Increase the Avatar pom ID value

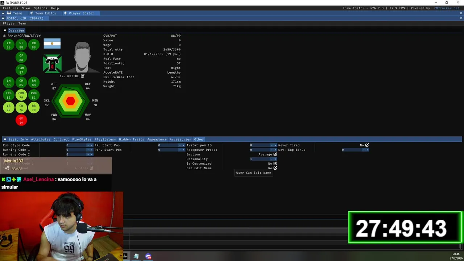(275, 145)
